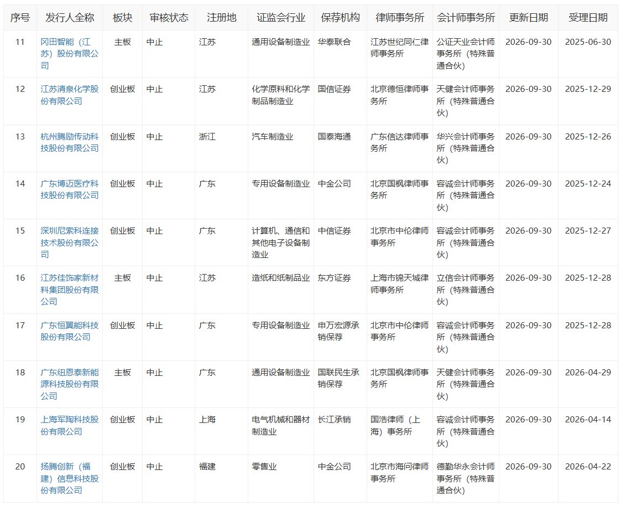Open the 江苏佳饰家新材料集团股份有限公司 link
This screenshot has width=626, height=506.
[70, 290]
